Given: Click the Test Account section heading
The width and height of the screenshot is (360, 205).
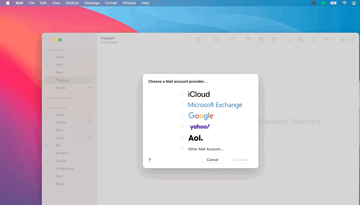Looking at the screenshot, I should tap(57, 108).
